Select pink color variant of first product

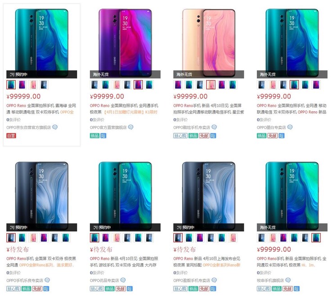(x=33, y=85)
